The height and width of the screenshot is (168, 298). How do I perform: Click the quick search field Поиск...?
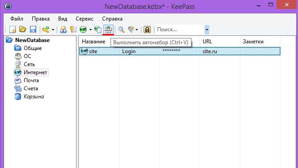pos(180,29)
